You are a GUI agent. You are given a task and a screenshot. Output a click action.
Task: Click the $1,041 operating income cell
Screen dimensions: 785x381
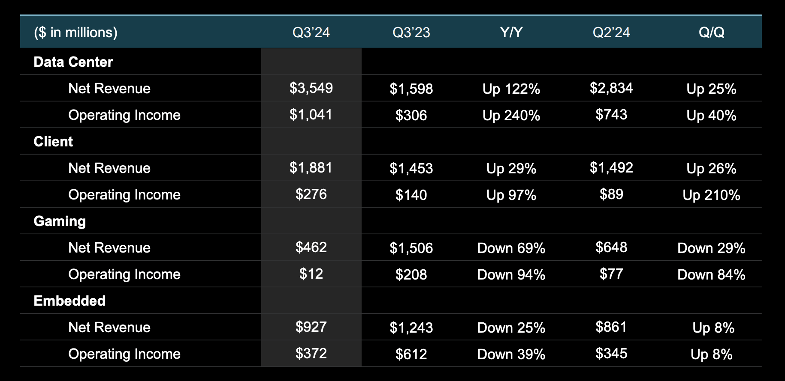click(x=311, y=115)
